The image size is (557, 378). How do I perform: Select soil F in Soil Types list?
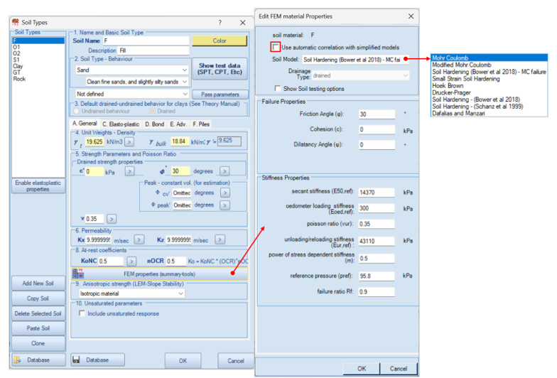click(x=38, y=40)
